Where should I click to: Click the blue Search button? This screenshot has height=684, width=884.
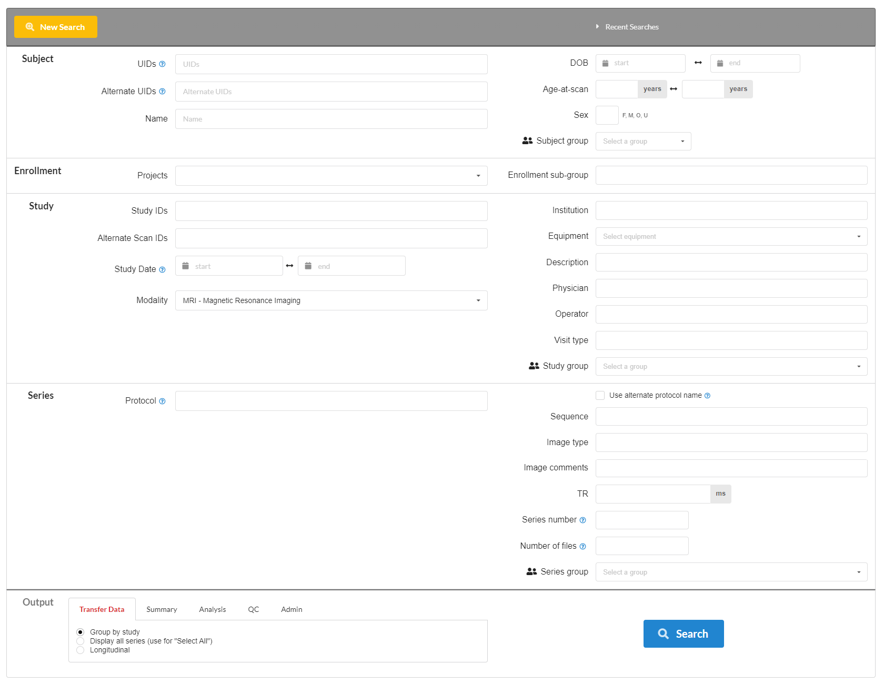[683, 633]
